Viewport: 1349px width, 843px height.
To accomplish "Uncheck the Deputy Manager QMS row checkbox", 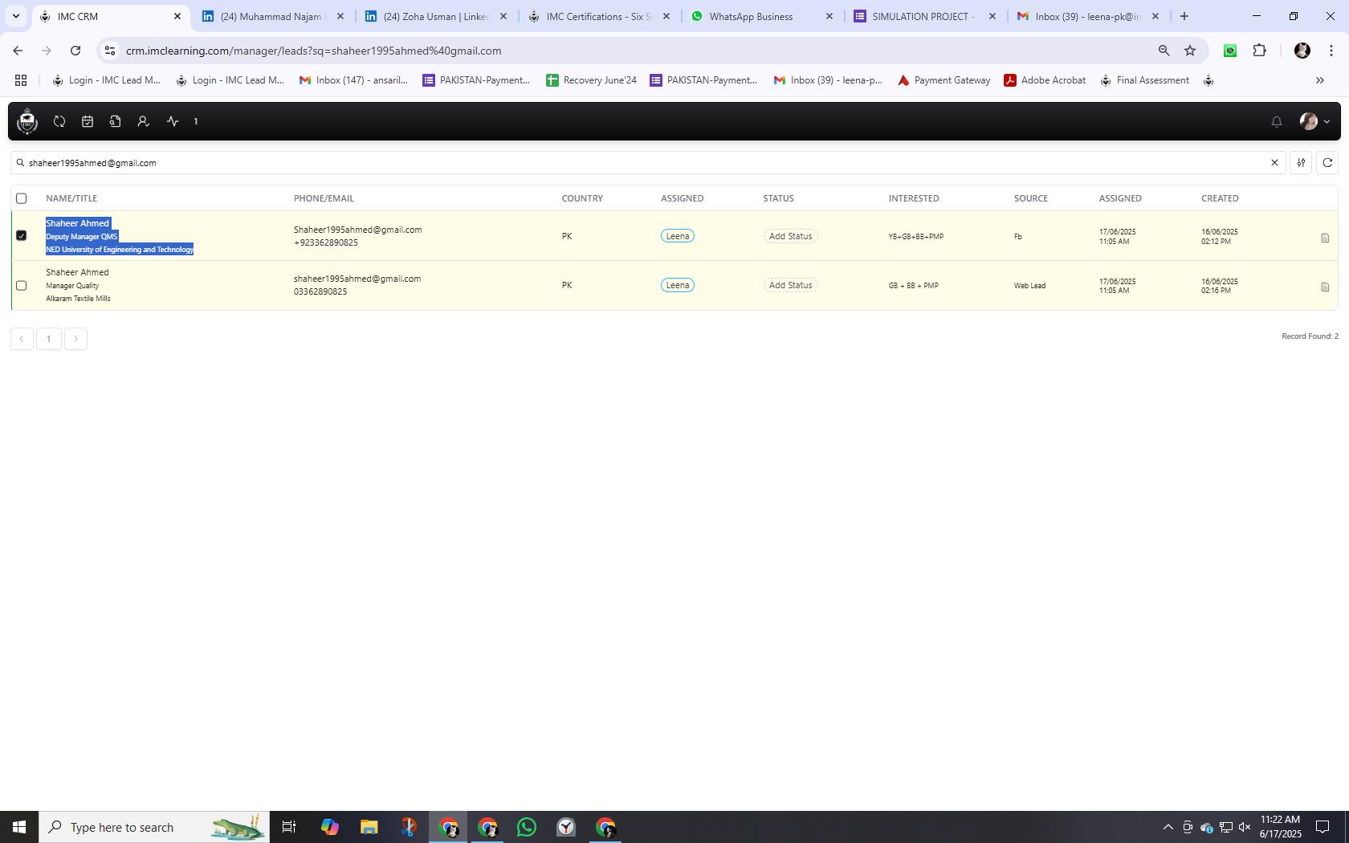I will tap(22, 235).
